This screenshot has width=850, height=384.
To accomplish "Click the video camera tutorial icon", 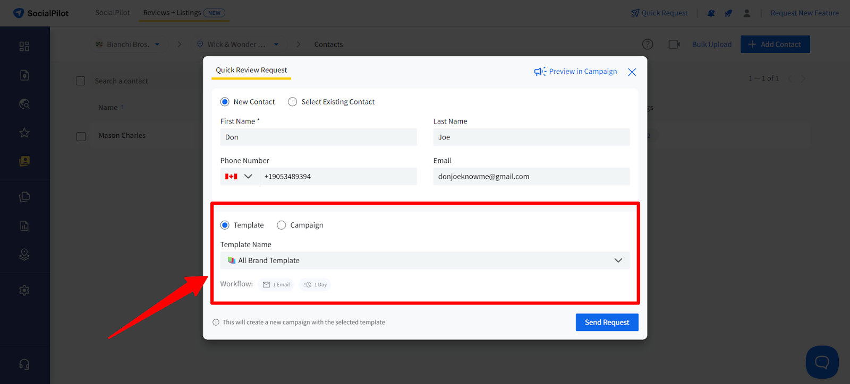I will [x=674, y=45].
